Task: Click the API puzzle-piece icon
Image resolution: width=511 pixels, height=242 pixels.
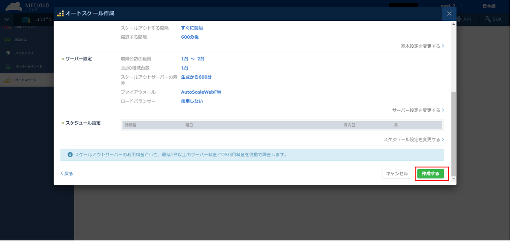Action: point(459,19)
